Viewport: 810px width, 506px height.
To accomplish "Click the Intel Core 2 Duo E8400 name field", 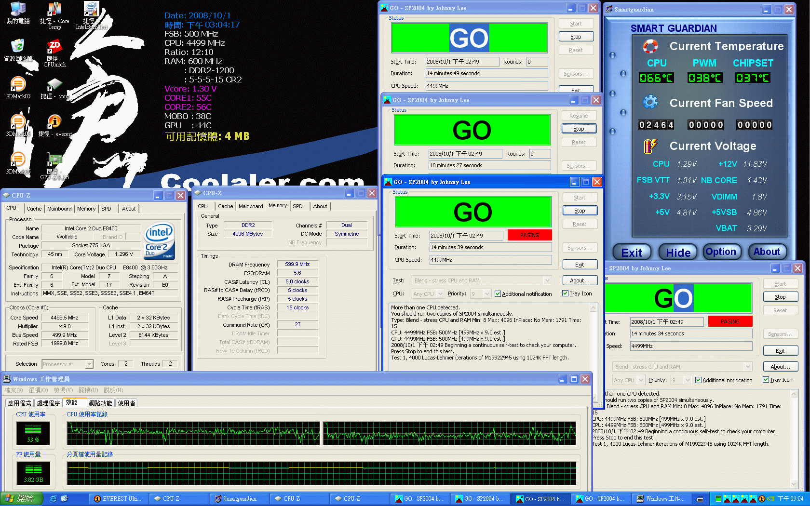I will (91, 228).
